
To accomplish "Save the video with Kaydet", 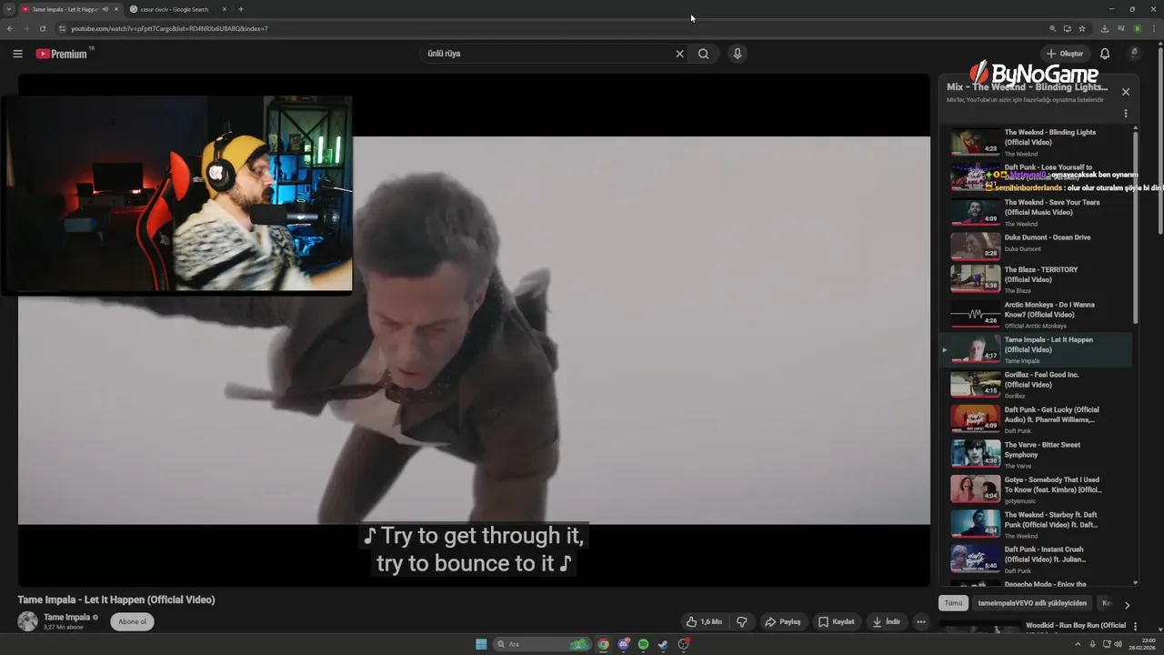I will coord(837,622).
